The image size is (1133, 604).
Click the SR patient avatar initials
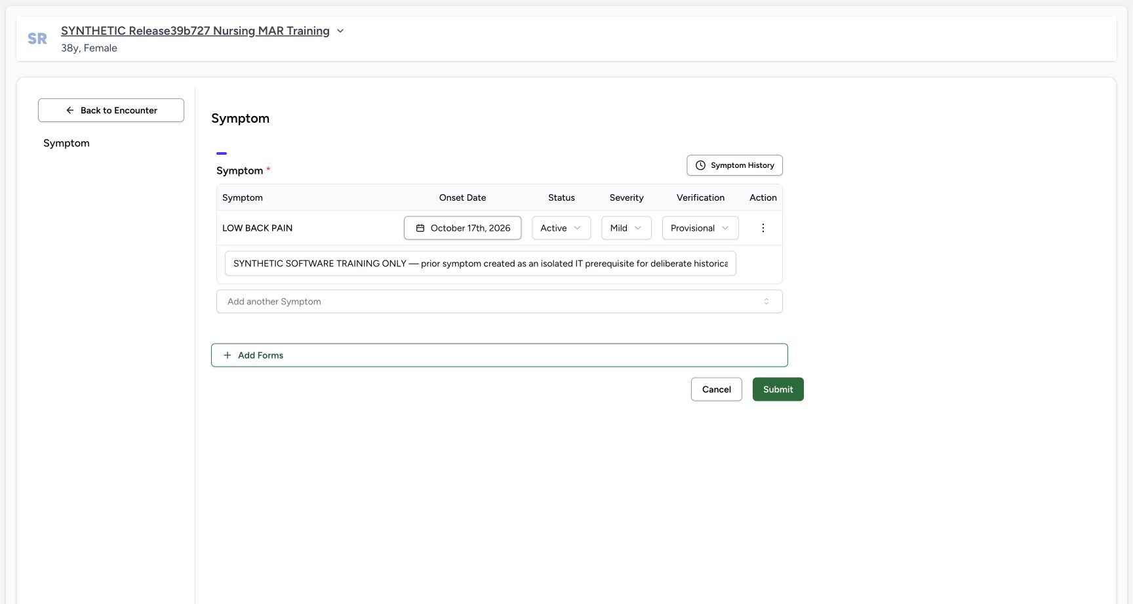tap(37, 39)
